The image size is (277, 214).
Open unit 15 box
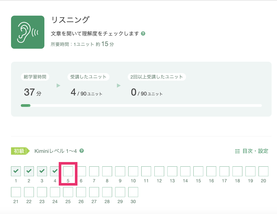[198, 171]
